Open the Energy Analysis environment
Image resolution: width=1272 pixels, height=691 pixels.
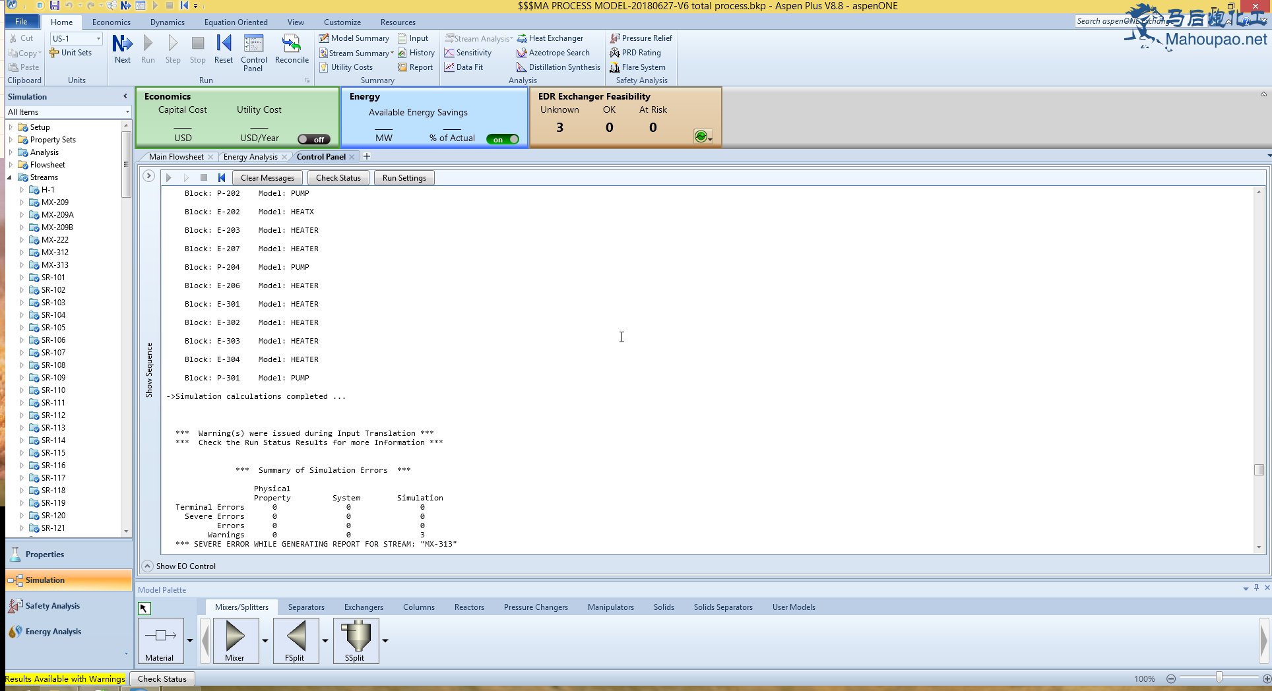[x=69, y=632]
